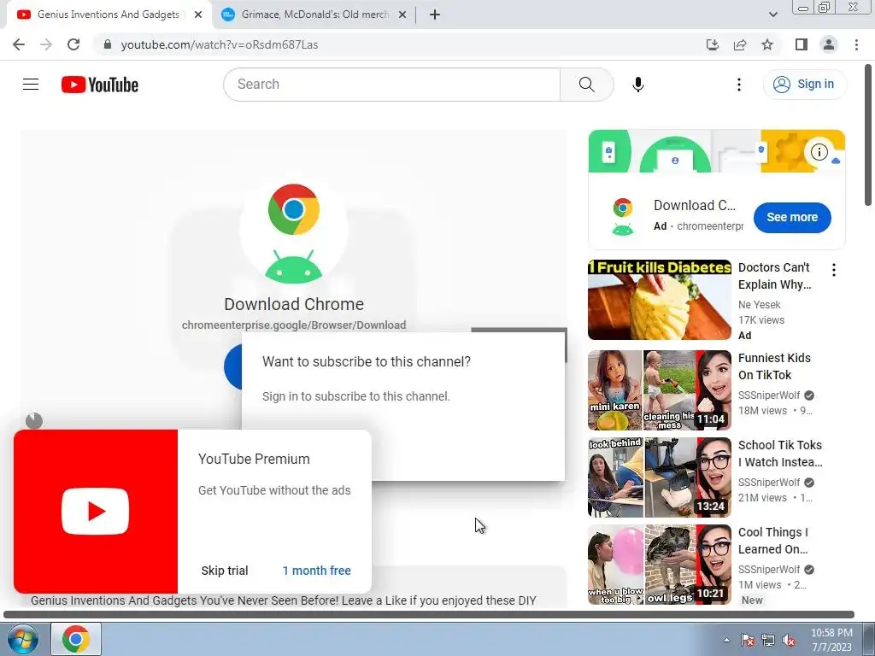Open School Tik Toks video thumbnail
The height and width of the screenshot is (656, 875).
click(x=660, y=477)
